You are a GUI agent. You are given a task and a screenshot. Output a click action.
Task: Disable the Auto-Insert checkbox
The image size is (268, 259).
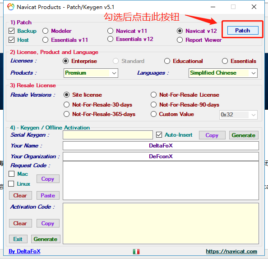click(159, 135)
